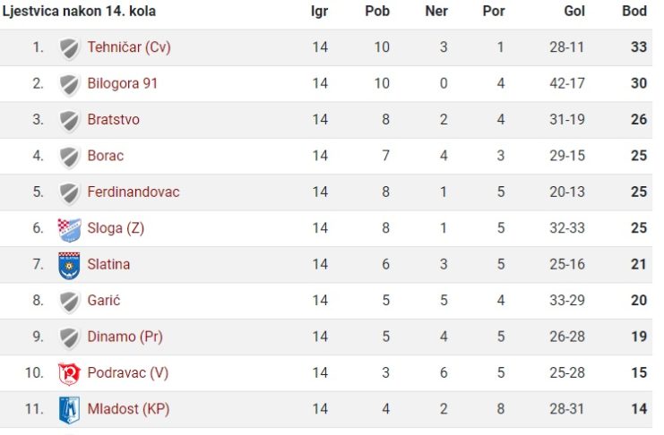
Task: Open the Borac team link
Action: pyautogui.click(x=106, y=156)
